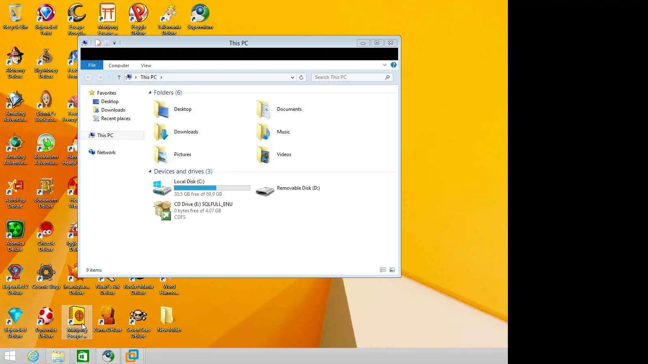Open the Windows Start button
Screen dimensions: 648x364
coord(10,356)
